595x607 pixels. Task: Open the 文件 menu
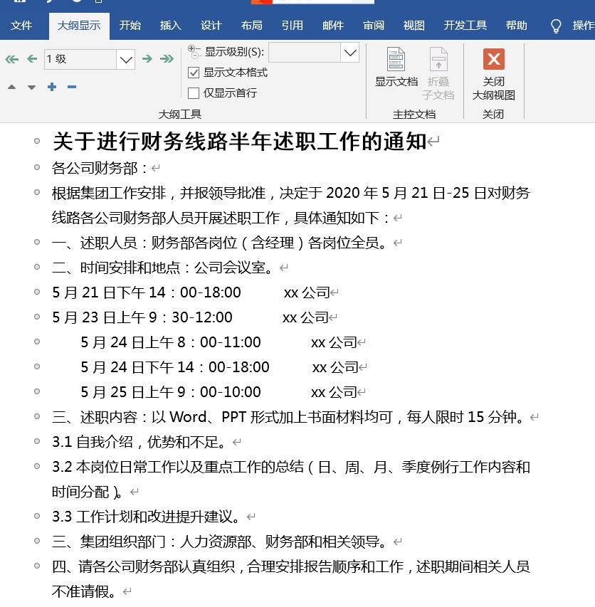22,25
